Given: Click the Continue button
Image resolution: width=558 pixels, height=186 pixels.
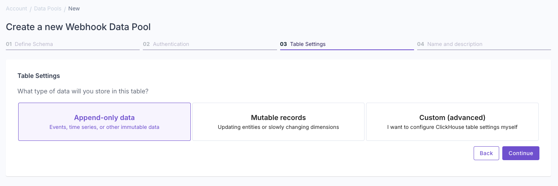Looking at the screenshot, I should tap(520, 153).
